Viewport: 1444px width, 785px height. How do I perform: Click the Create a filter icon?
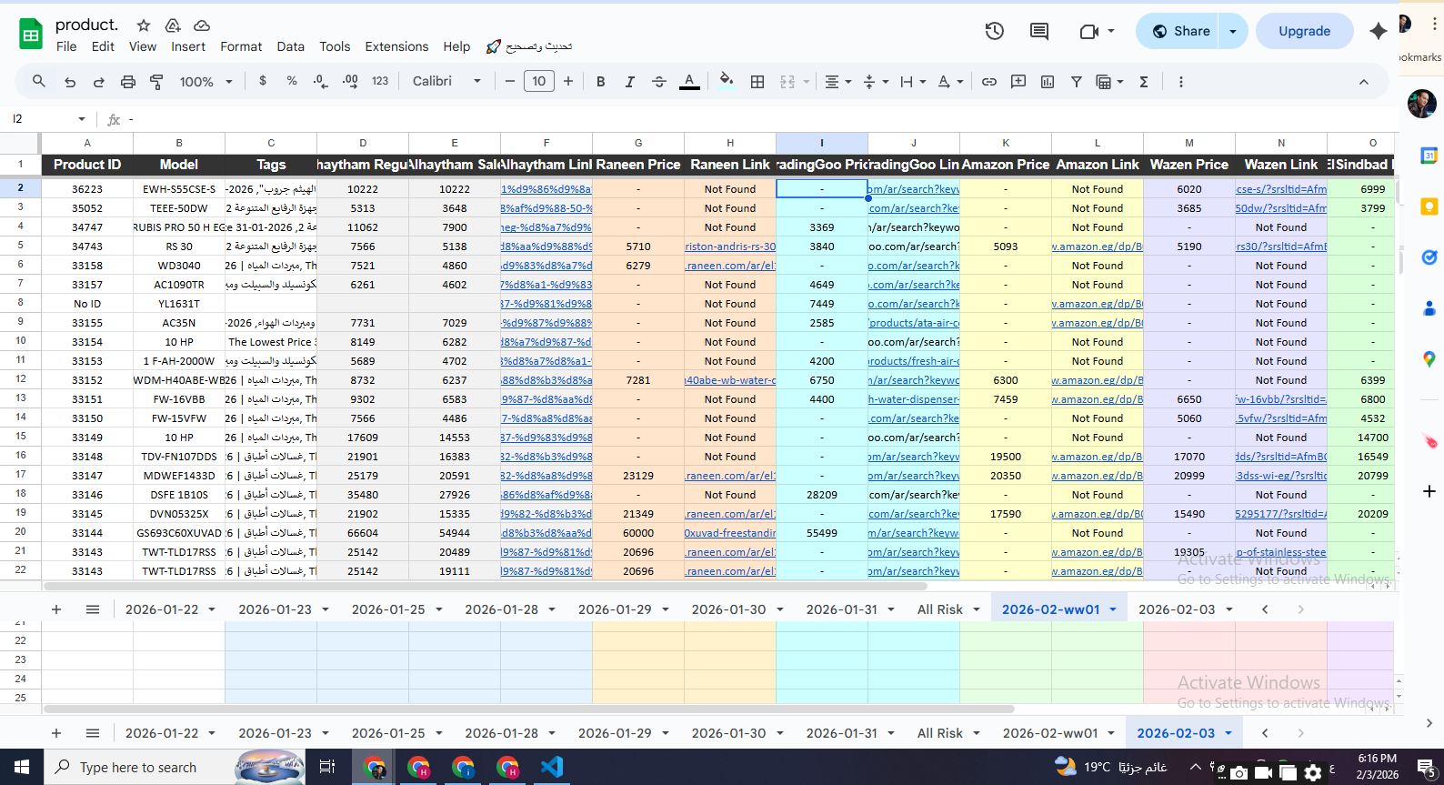[x=1076, y=82]
